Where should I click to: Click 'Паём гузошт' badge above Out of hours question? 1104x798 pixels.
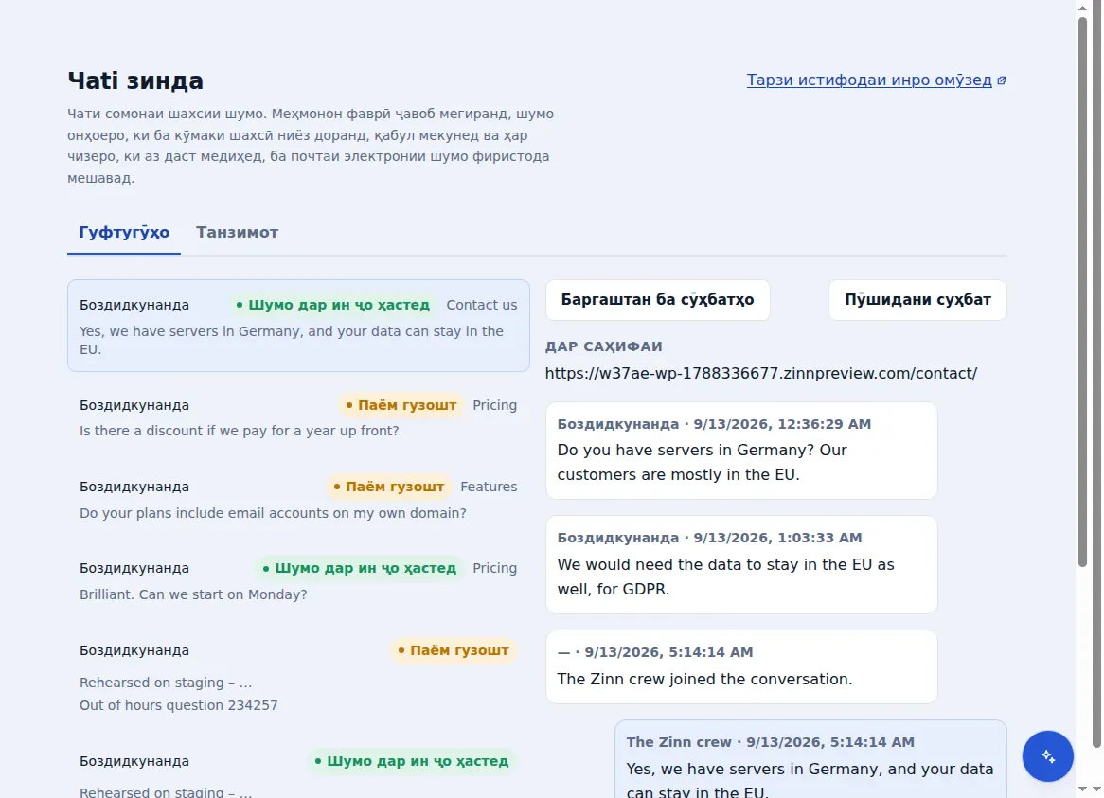pos(453,650)
